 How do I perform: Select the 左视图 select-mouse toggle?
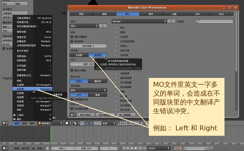click(79, 55)
